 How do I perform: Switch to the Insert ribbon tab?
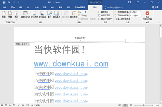(x=21, y=8)
